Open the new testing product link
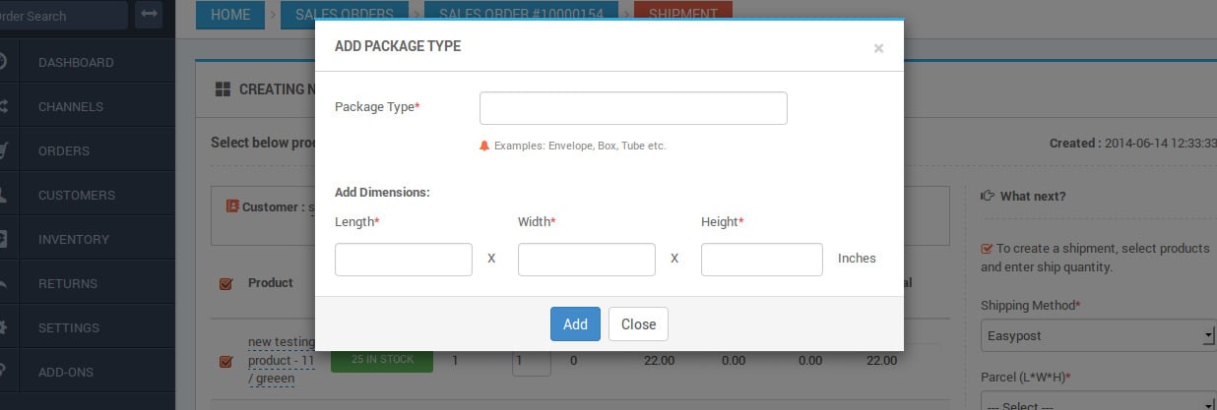 pos(282,361)
